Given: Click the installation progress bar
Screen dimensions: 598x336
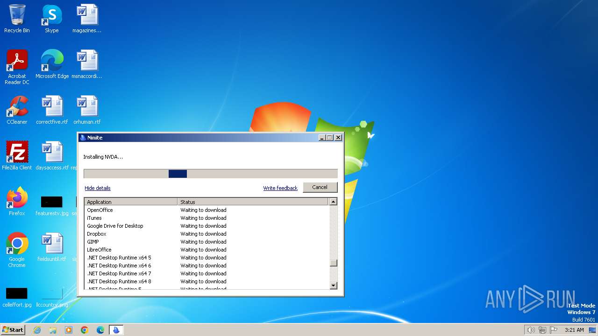Looking at the screenshot, I should pos(211,174).
